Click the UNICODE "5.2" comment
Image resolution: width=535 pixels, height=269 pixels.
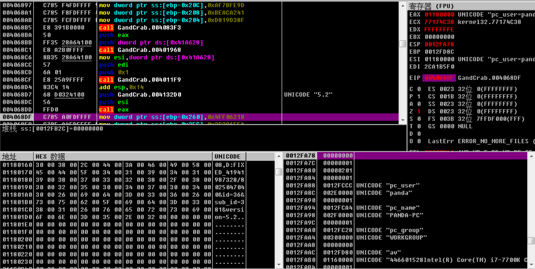[x=308, y=95]
